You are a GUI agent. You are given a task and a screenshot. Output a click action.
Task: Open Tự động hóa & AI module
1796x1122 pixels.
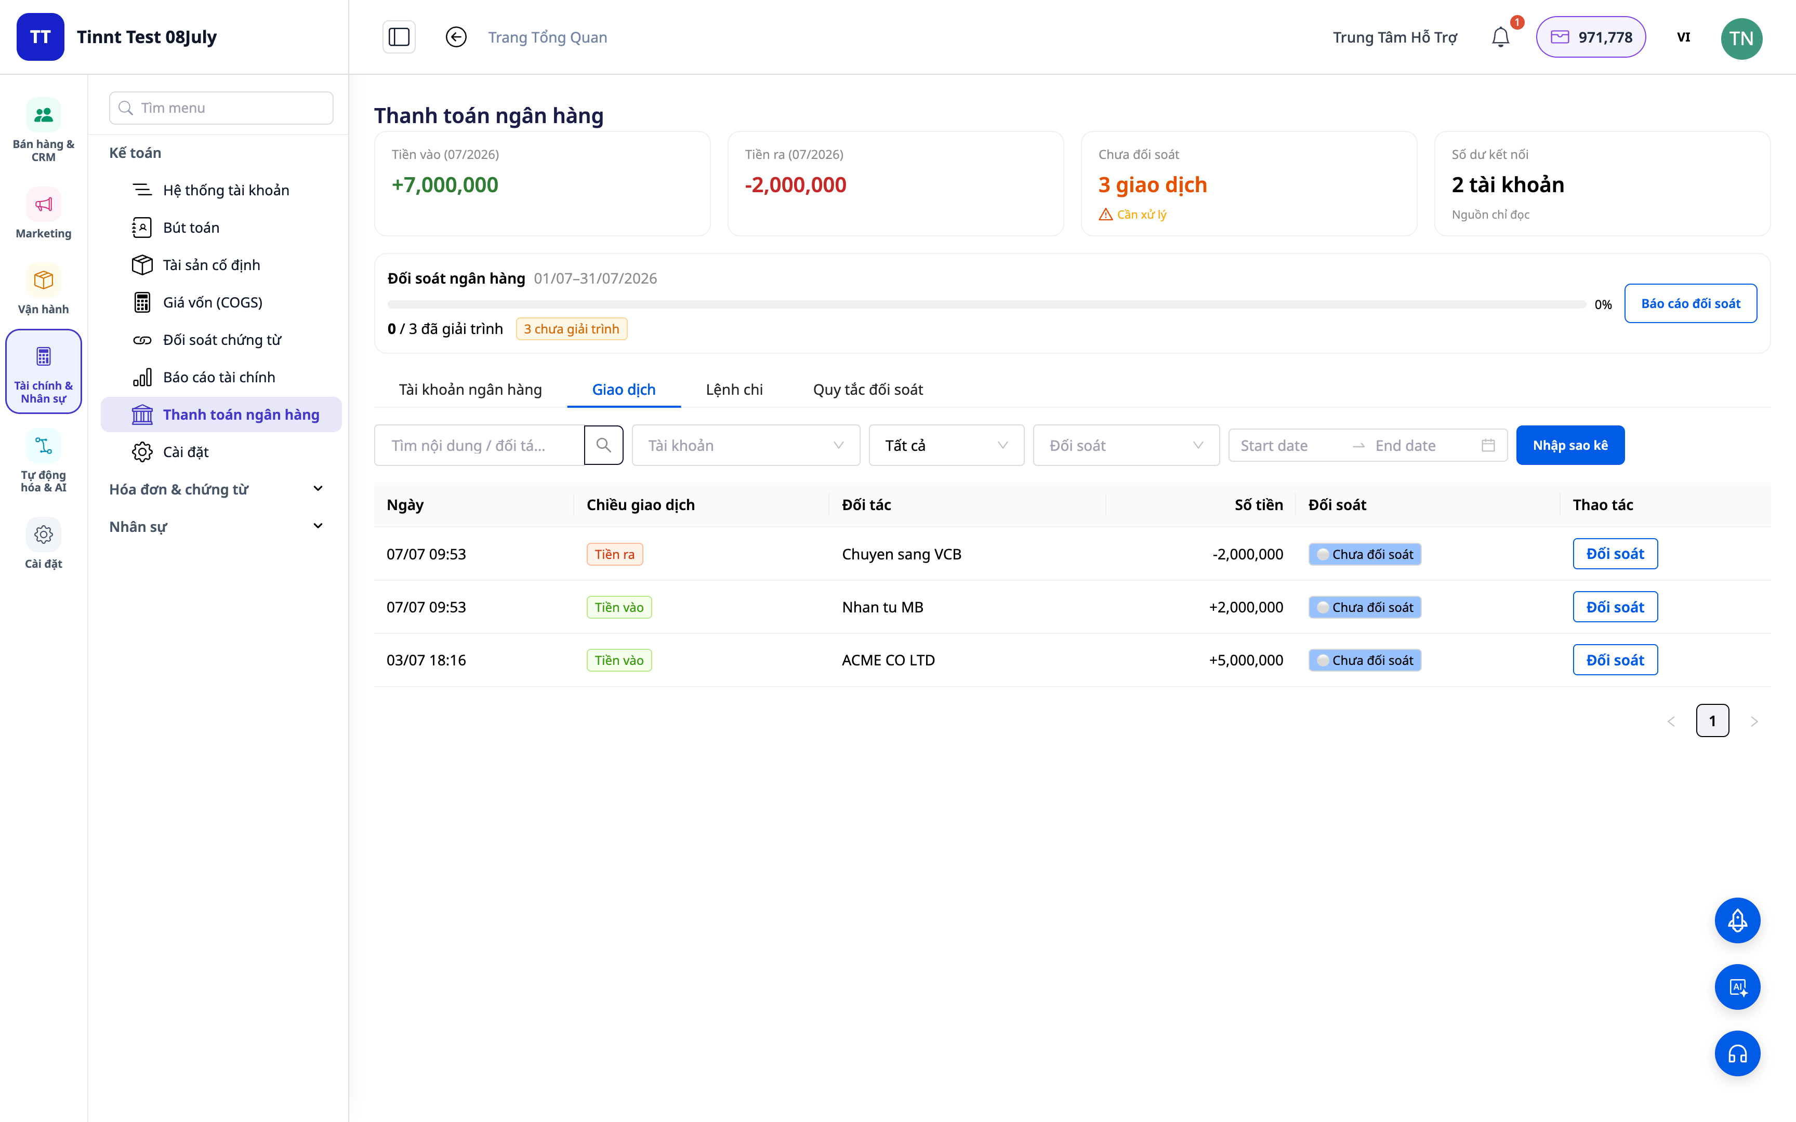(x=44, y=461)
